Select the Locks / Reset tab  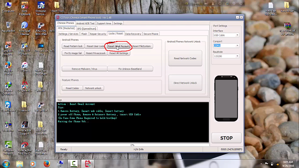(116, 34)
